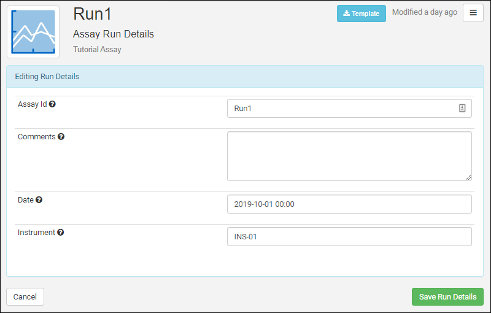Cancel editing run details
The width and height of the screenshot is (491, 313).
[x=25, y=296]
